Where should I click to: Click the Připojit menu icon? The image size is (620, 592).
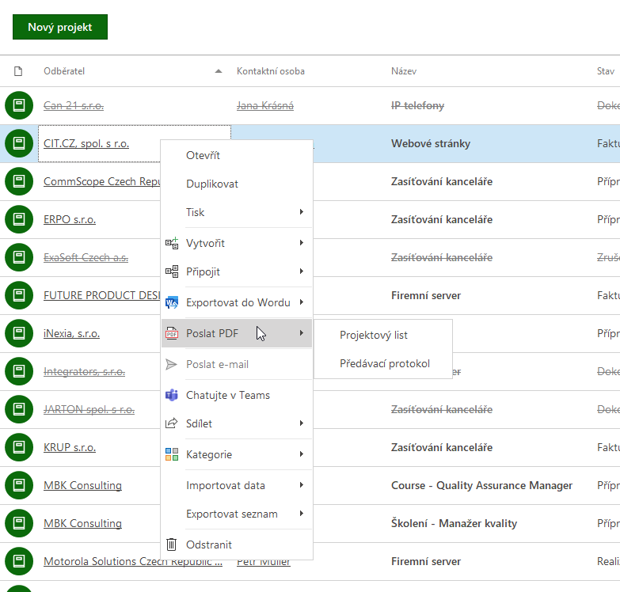click(x=172, y=271)
